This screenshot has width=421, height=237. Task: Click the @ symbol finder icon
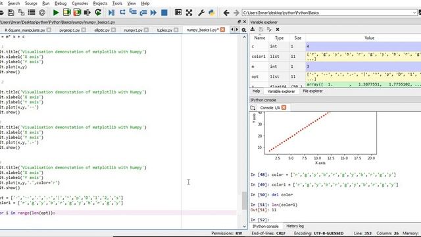(42, 13)
